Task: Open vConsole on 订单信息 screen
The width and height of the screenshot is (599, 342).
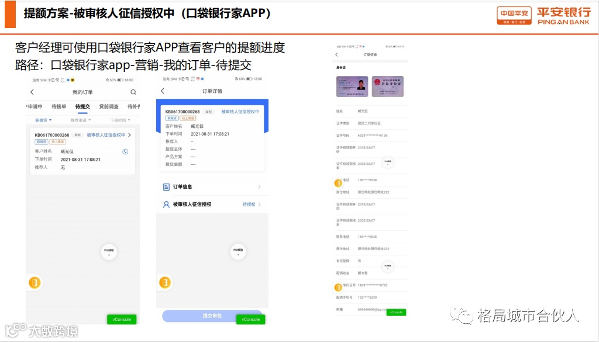Action: (396, 312)
